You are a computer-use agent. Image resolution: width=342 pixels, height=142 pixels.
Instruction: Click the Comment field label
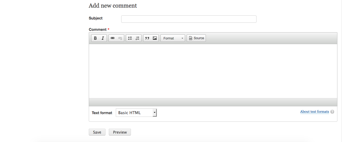(x=98, y=29)
